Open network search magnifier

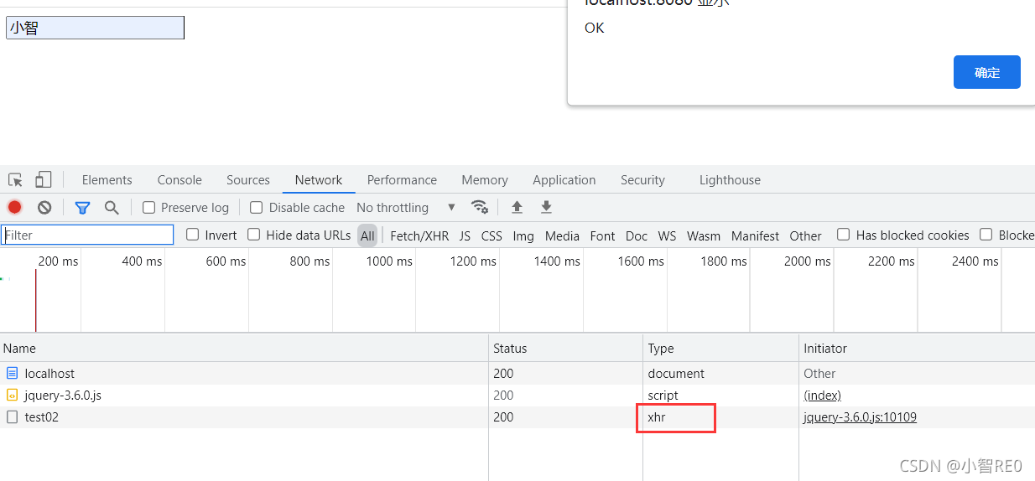tap(112, 207)
